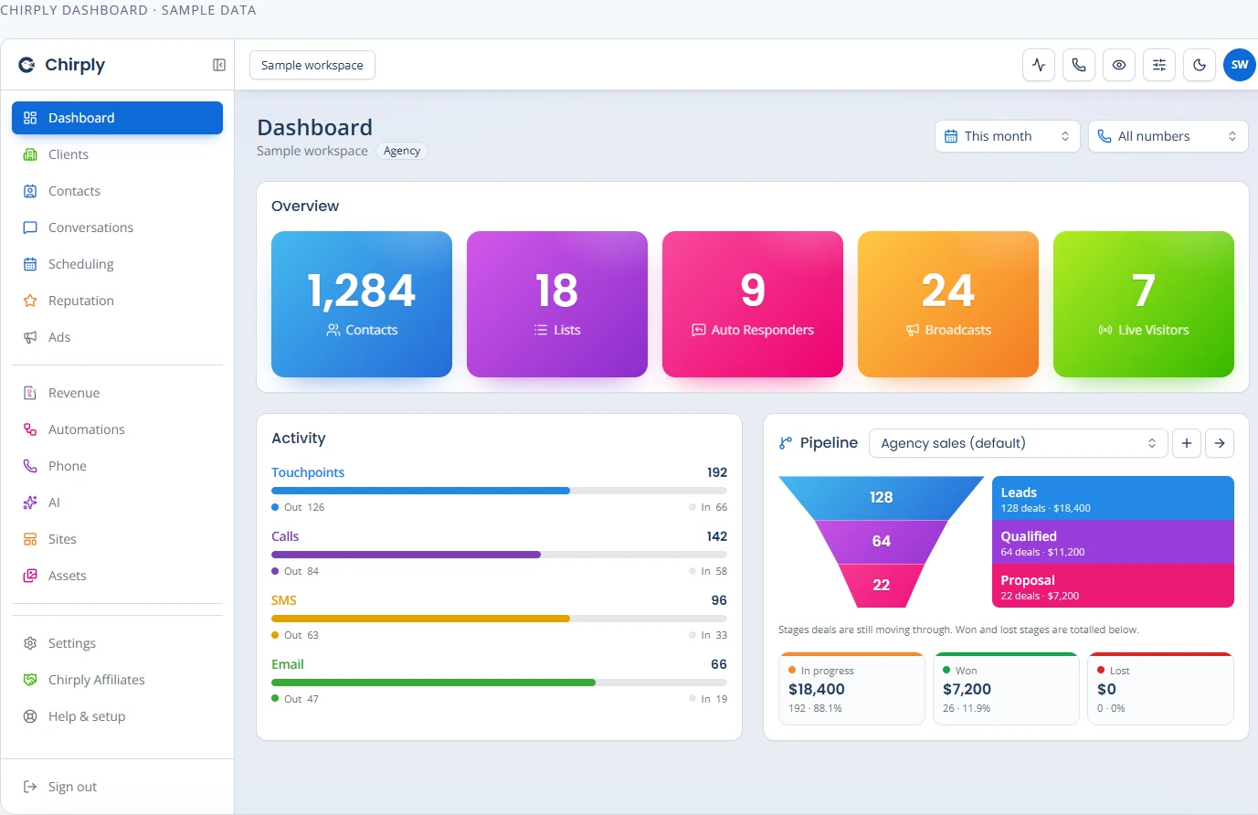Click the Help & setup lifebuoy icon

coord(30,716)
